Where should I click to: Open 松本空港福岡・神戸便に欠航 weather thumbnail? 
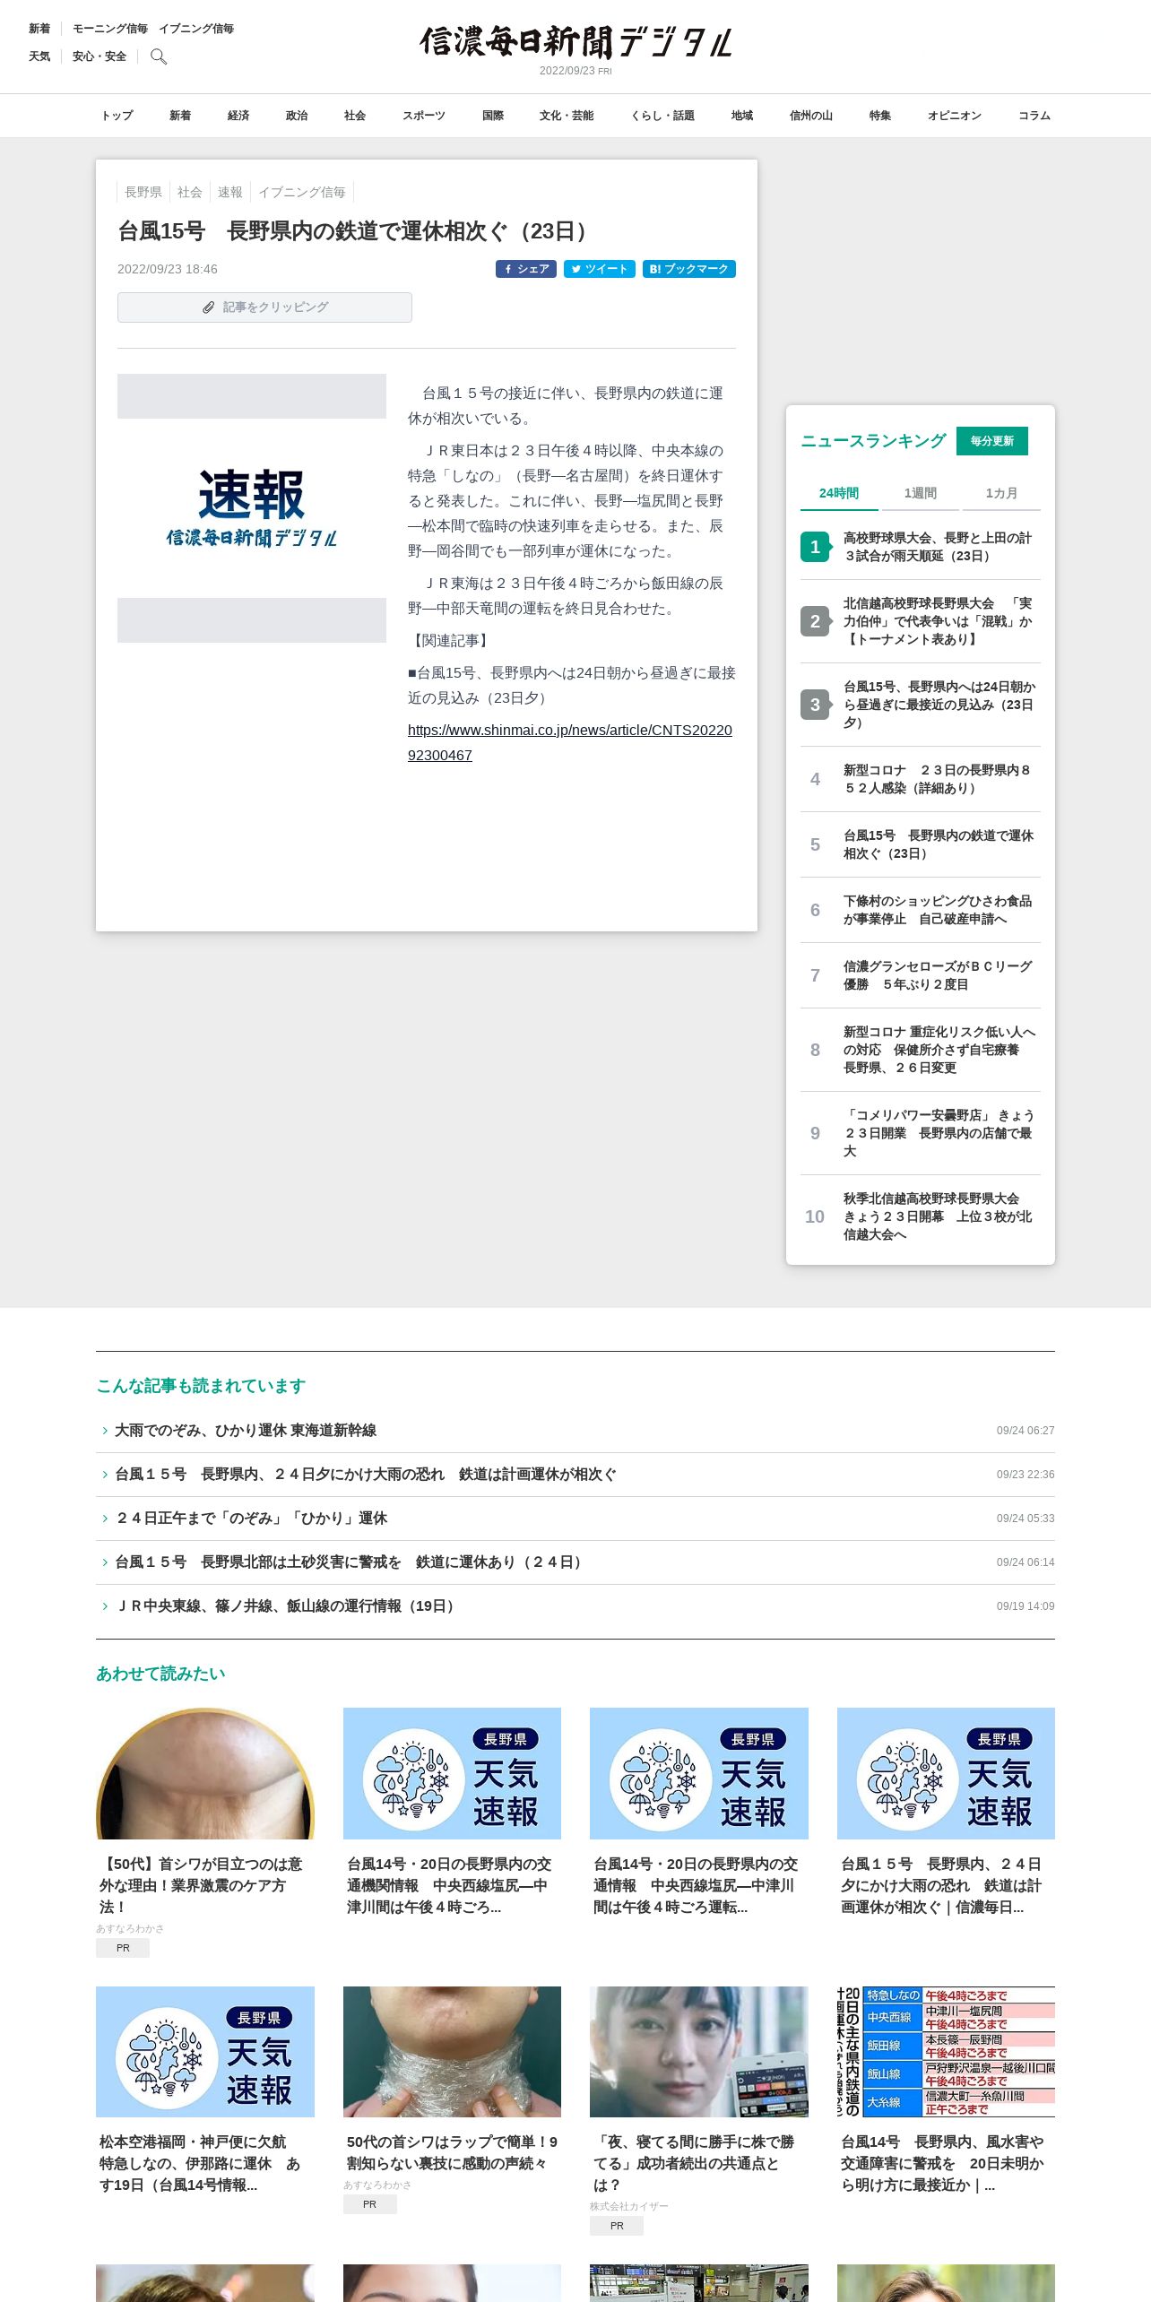click(205, 2052)
